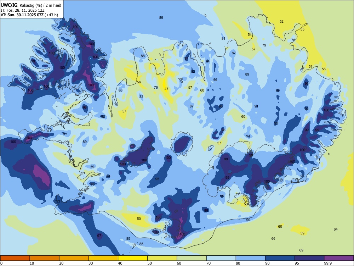Click the light green 60–70 legend swatch
This screenshot has width=354, height=266.
[192, 258]
